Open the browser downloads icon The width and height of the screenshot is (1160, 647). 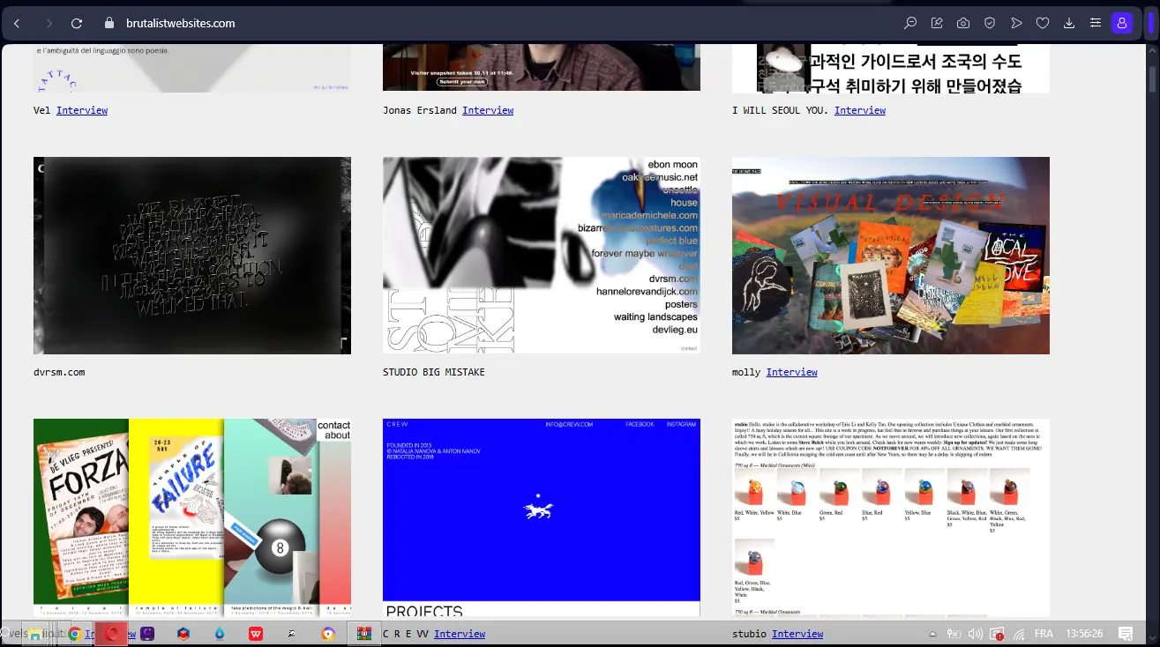click(x=1069, y=23)
